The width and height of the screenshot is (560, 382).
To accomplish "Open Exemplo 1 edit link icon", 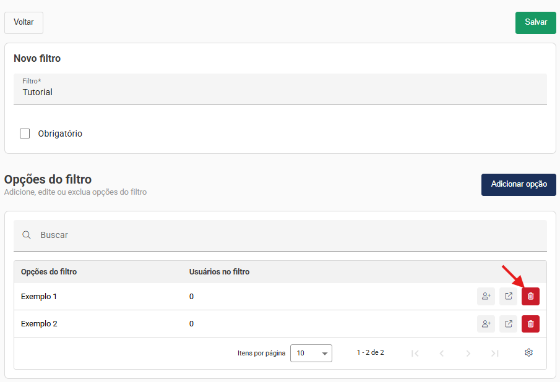I will (508, 297).
